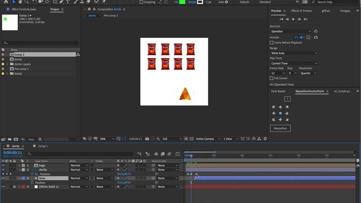Select the Hand tool
This screenshot has width=361, height=203.
point(20,2)
